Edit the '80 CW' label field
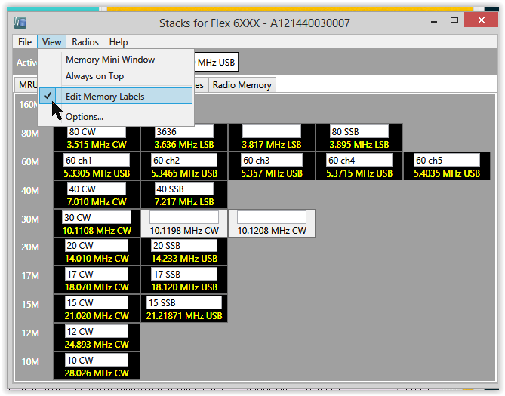The height and width of the screenshot is (396, 505). [x=97, y=132]
